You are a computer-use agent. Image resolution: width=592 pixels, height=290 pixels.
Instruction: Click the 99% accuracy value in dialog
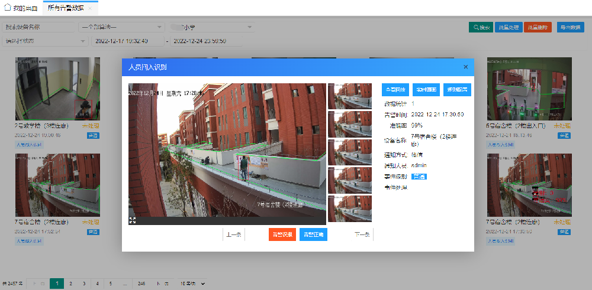417,125
